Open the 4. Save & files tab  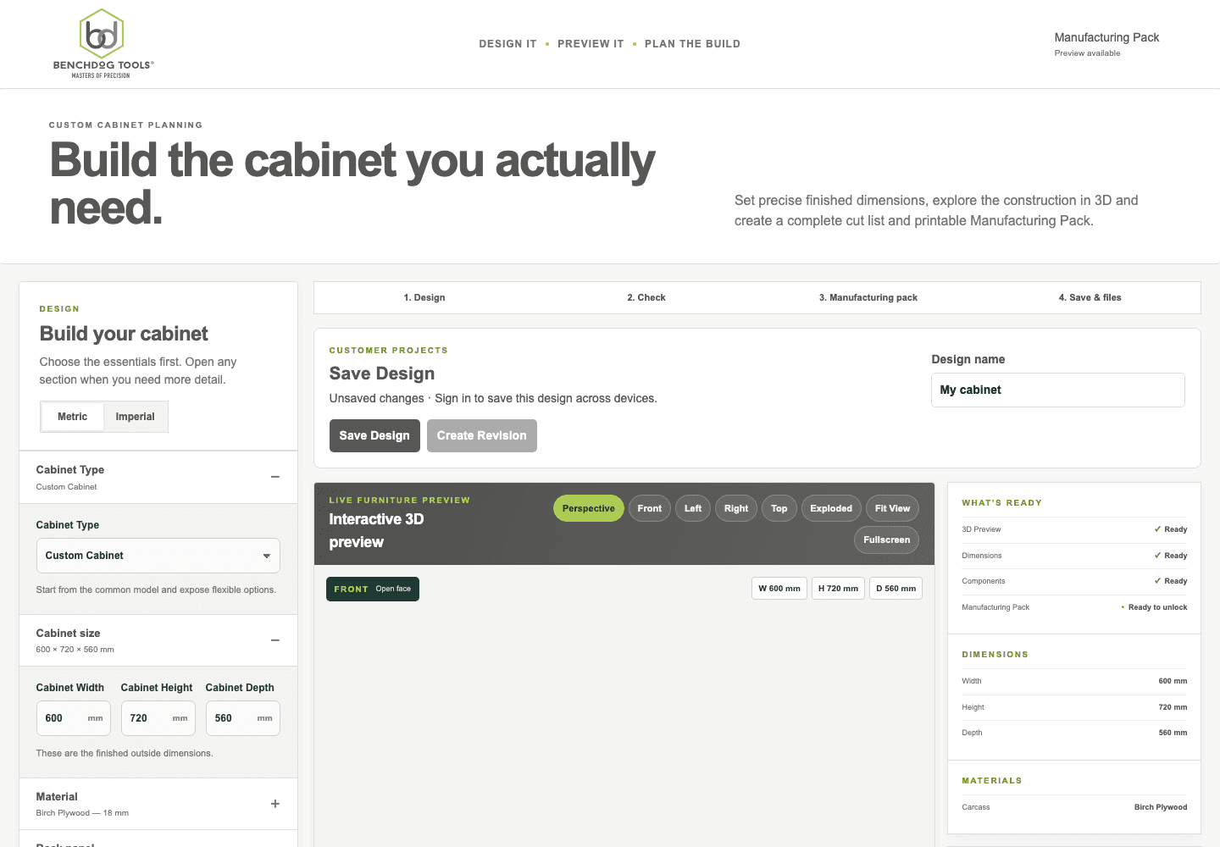1090,297
